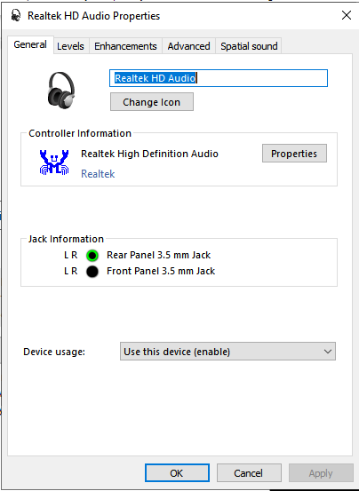Image resolution: width=359 pixels, height=491 pixels.
Task: Switch to the Levels tab
Action: 70,46
